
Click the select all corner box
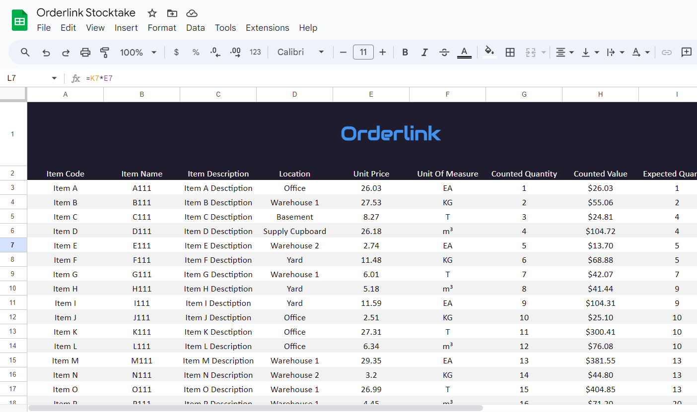tap(13, 94)
